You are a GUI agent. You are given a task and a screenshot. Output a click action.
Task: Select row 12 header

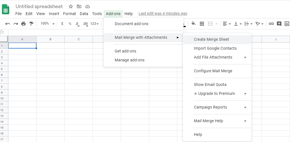pyautogui.click(x=4, y=110)
